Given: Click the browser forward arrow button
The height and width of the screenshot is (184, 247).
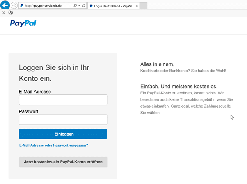Looking at the screenshot, I should (14, 5).
